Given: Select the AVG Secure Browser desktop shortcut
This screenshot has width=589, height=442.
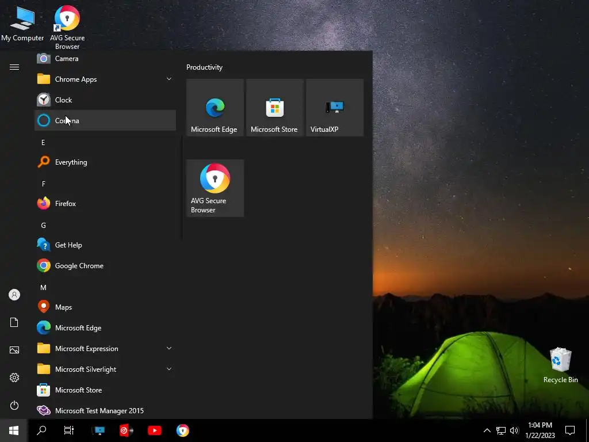Looking at the screenshot, I should tap(67, 28).
